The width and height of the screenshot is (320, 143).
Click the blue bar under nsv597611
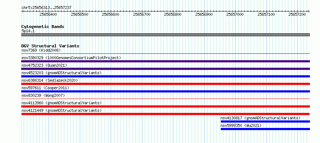point(166,91)
